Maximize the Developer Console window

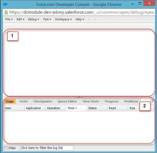140,3
